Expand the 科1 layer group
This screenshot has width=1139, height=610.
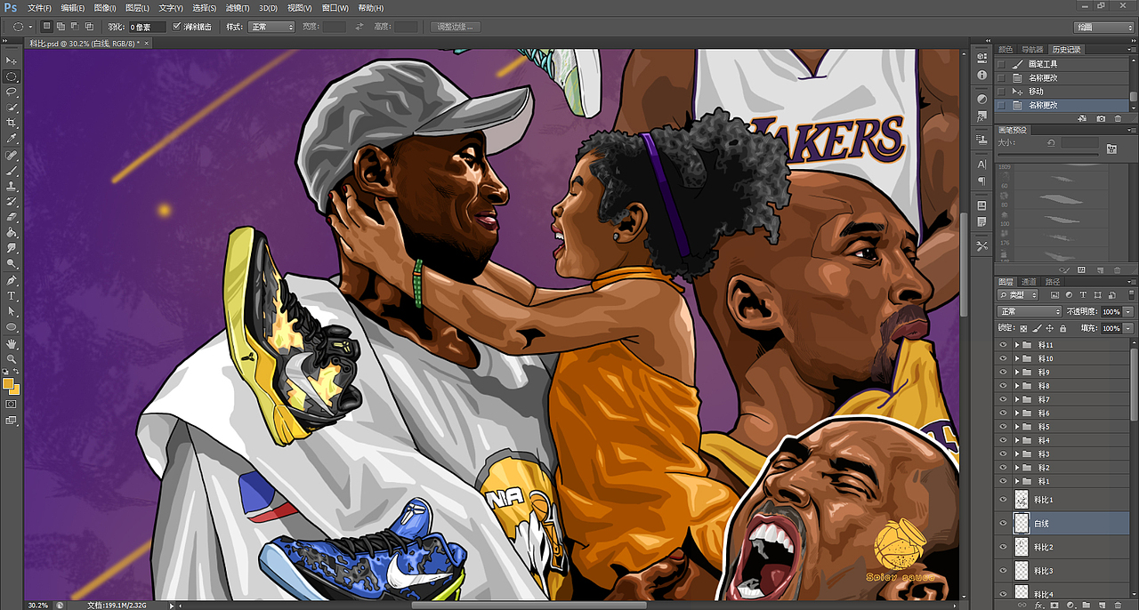coord(1018,481)
